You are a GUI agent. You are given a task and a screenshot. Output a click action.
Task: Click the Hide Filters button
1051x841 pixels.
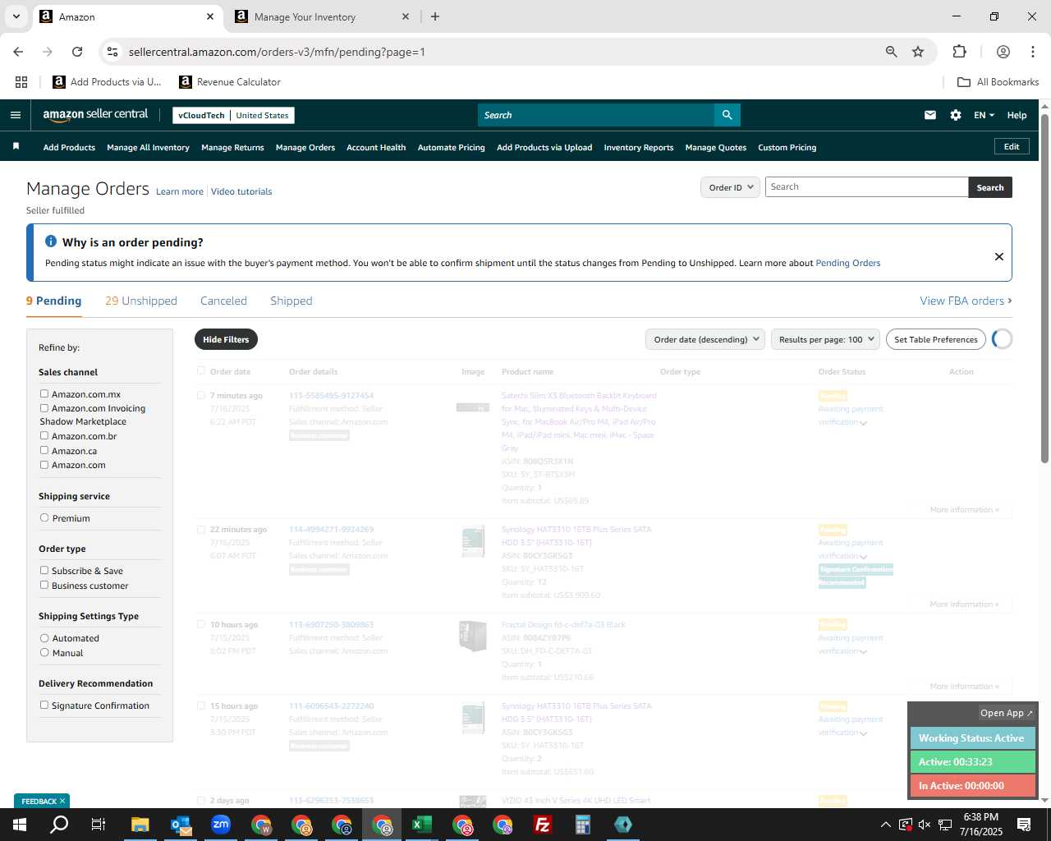point(226,339)
